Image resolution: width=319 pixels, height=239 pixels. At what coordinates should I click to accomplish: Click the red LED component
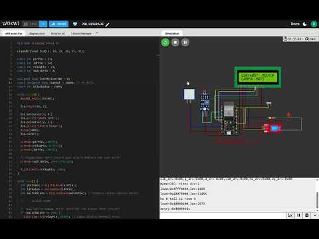[289, 115]
